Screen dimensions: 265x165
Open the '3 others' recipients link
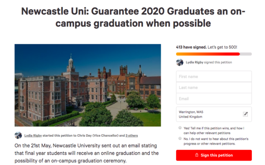pyautogui.click(x=132, y=135)
